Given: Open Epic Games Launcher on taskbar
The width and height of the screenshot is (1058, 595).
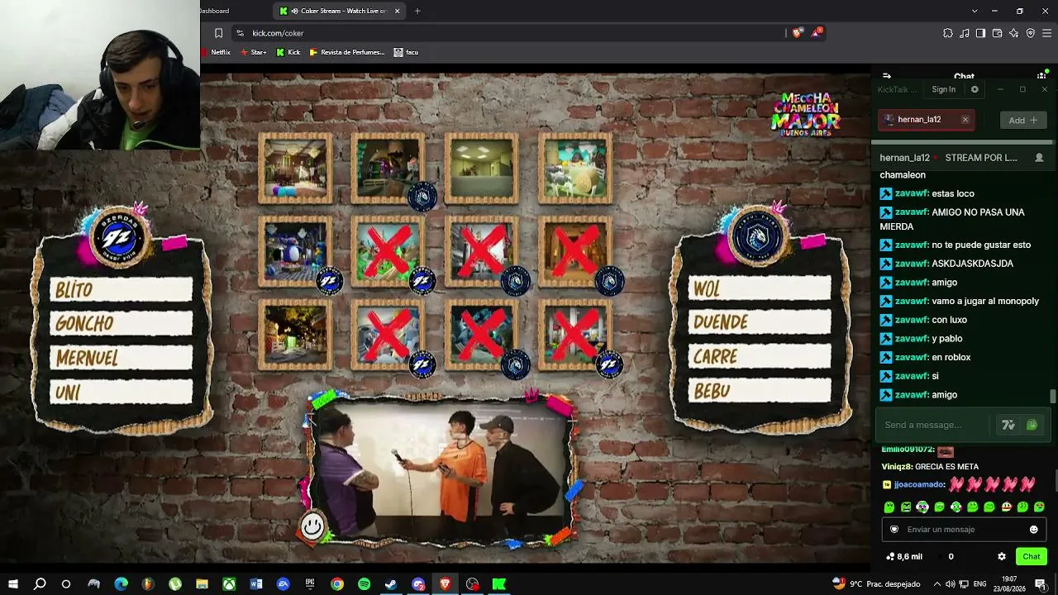Looking at the screenshot, I should (x=310, y=584).
